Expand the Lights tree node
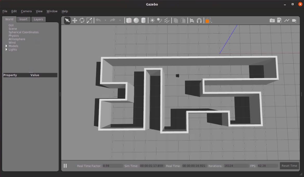Image resolution: width=304 pixels, height=177 pixels. tap(7, 50)
